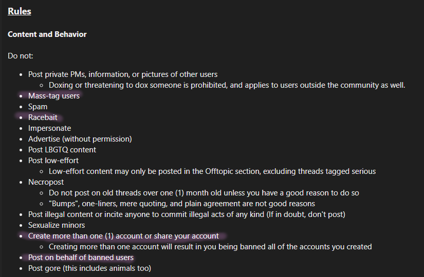Click Post on behalf of banned users
This screenshot has height=277, width=424.
(81, 258)
